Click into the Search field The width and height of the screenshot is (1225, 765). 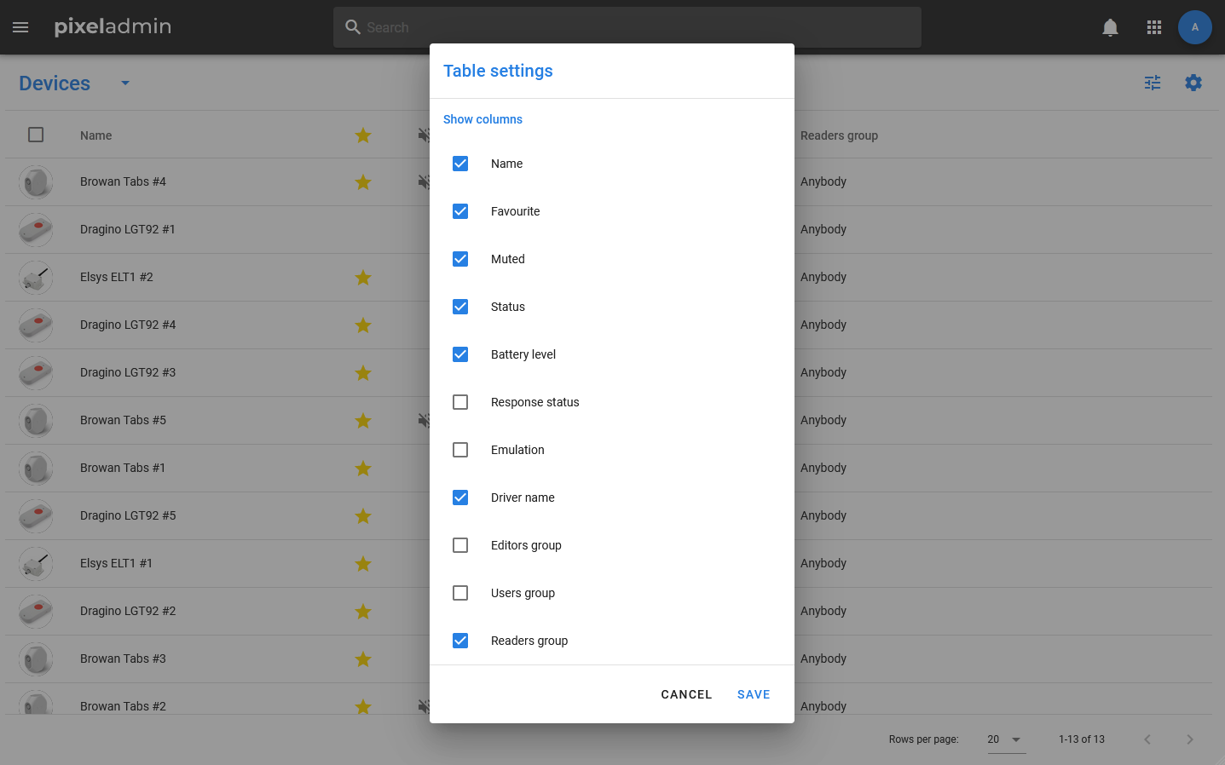tap(627, 27)
